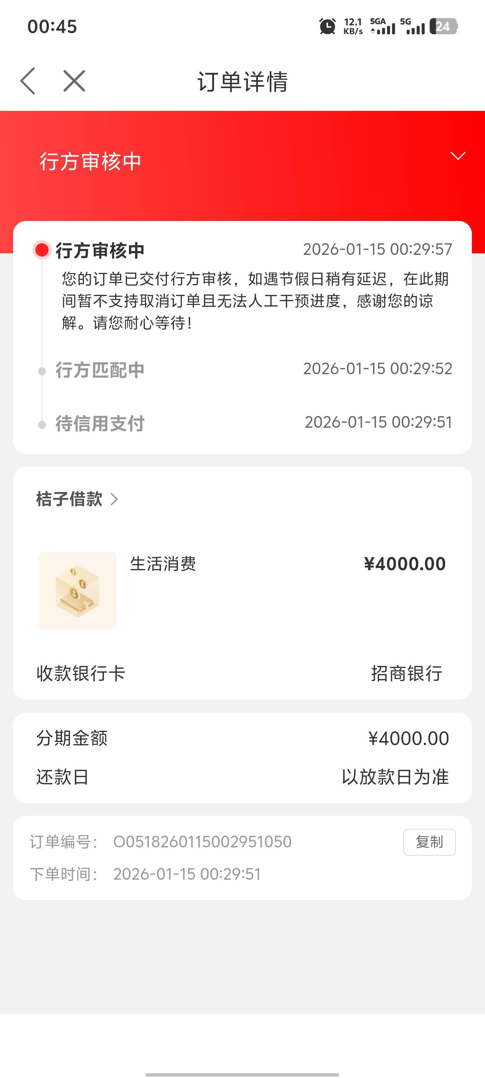This screenshot has height=1078, width=485.
Task: Tap the 收款银行卡 row
Action: 242,673
